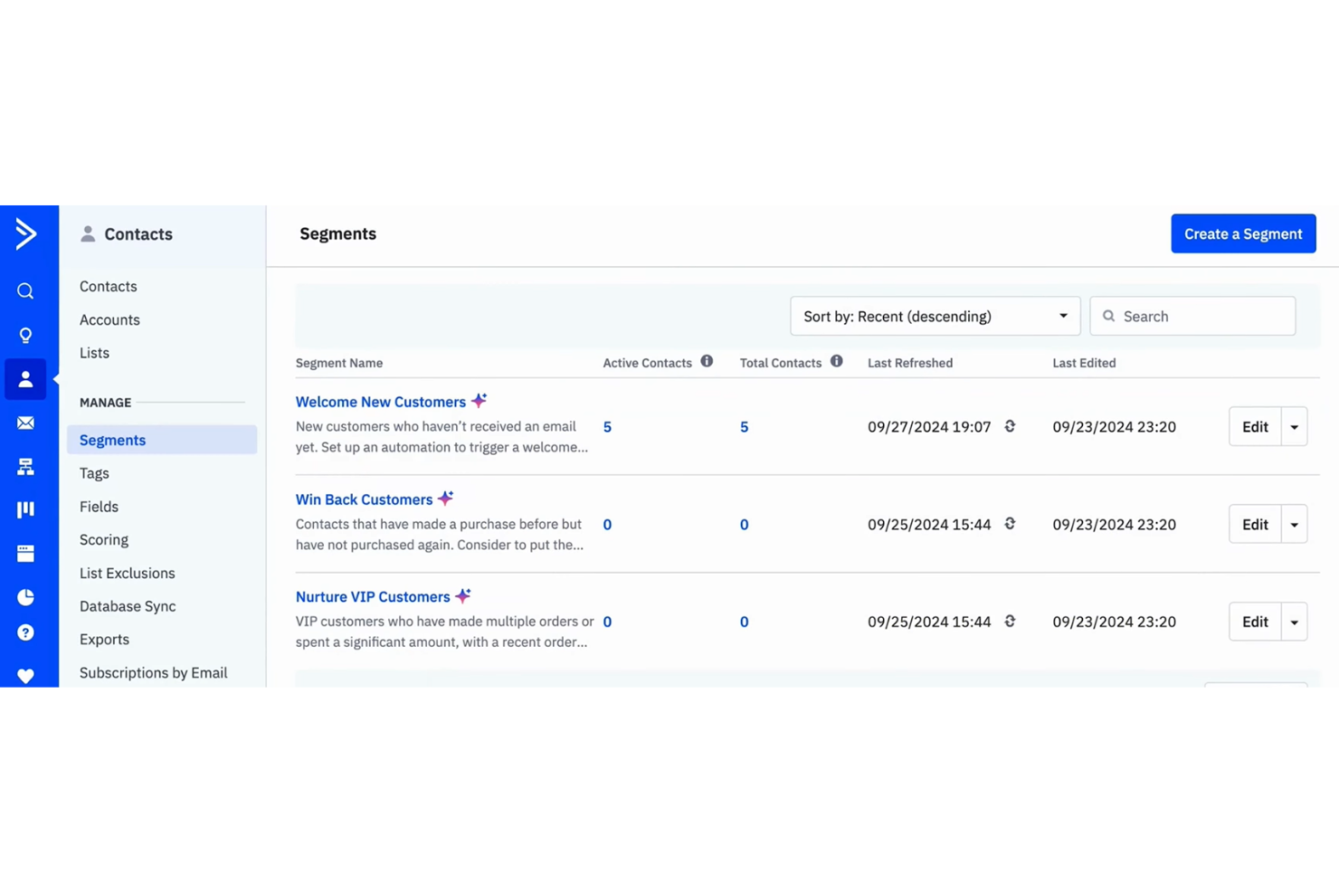Click active contacts count for Nurture VIP Customers
This screenshot has width=1339, height=893.
click(607, 622)
